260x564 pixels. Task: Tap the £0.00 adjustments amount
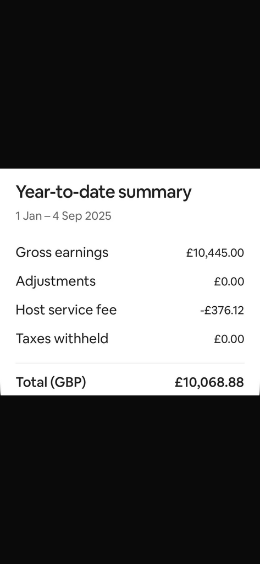point(229,281)
